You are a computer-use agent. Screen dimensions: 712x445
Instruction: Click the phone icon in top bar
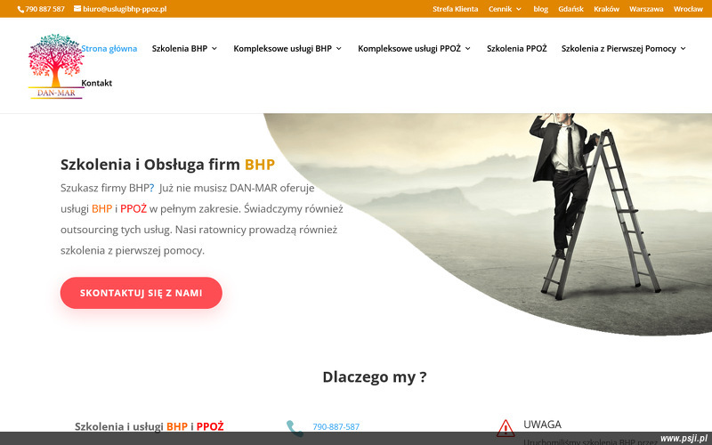point(20,10)
